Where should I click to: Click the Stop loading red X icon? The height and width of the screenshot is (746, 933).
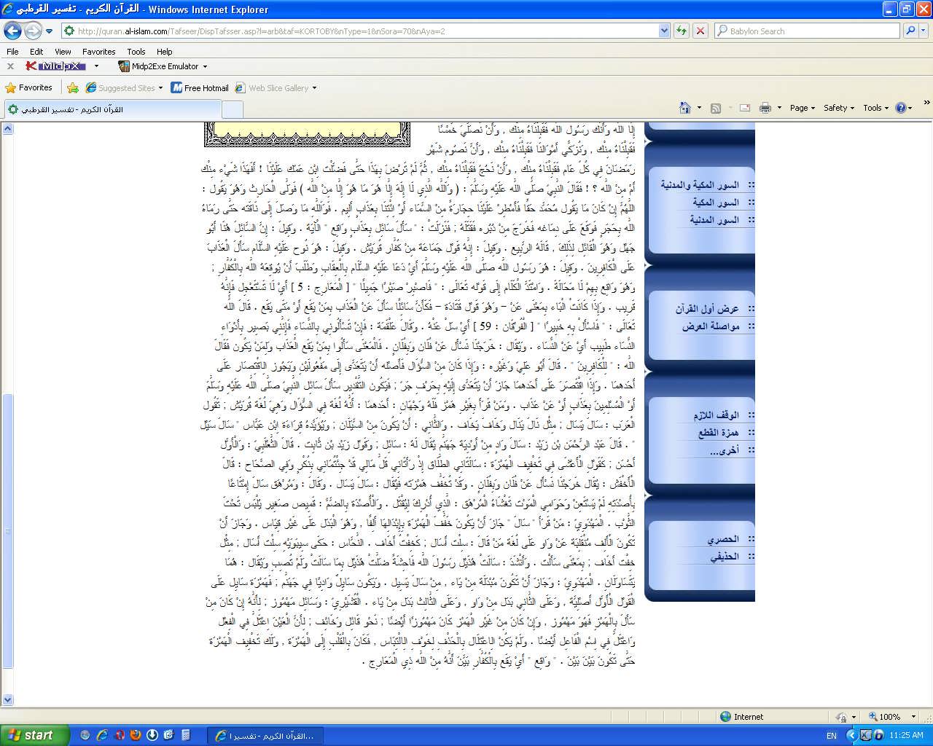coord(700,31)
